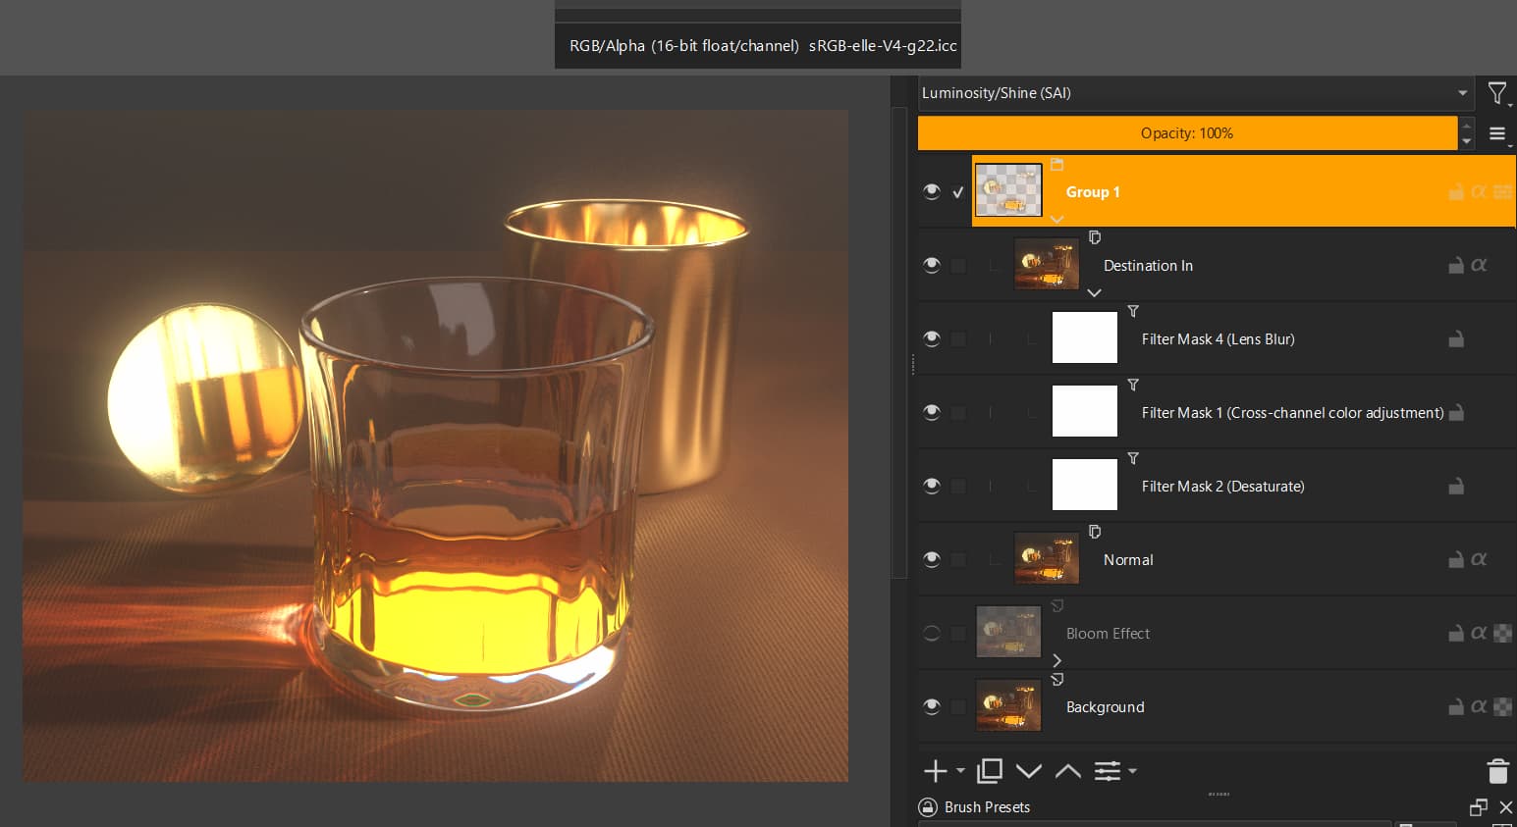Move the selected layer up using the up-arrow icon

(x=1067, y=771)
